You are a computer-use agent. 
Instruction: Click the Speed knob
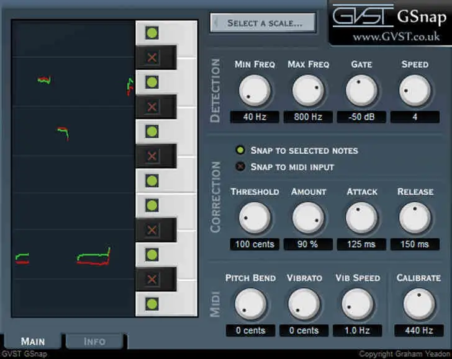[x=415, y=91]
